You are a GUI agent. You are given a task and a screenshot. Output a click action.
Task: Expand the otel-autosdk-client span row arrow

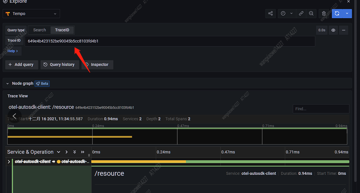coord(9,162)
